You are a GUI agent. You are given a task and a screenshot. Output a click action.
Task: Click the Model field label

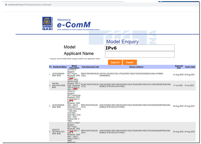coord(70,47)
